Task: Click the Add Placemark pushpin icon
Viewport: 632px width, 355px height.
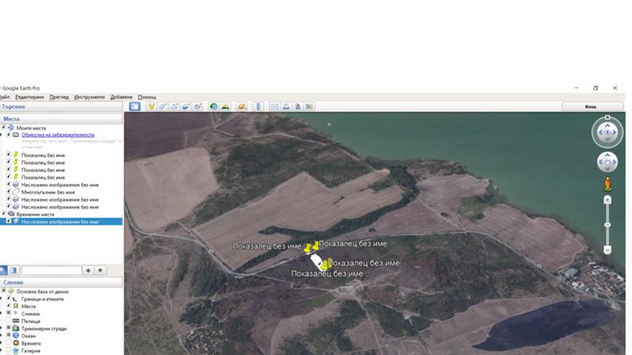Action: (x=150, y=106)
